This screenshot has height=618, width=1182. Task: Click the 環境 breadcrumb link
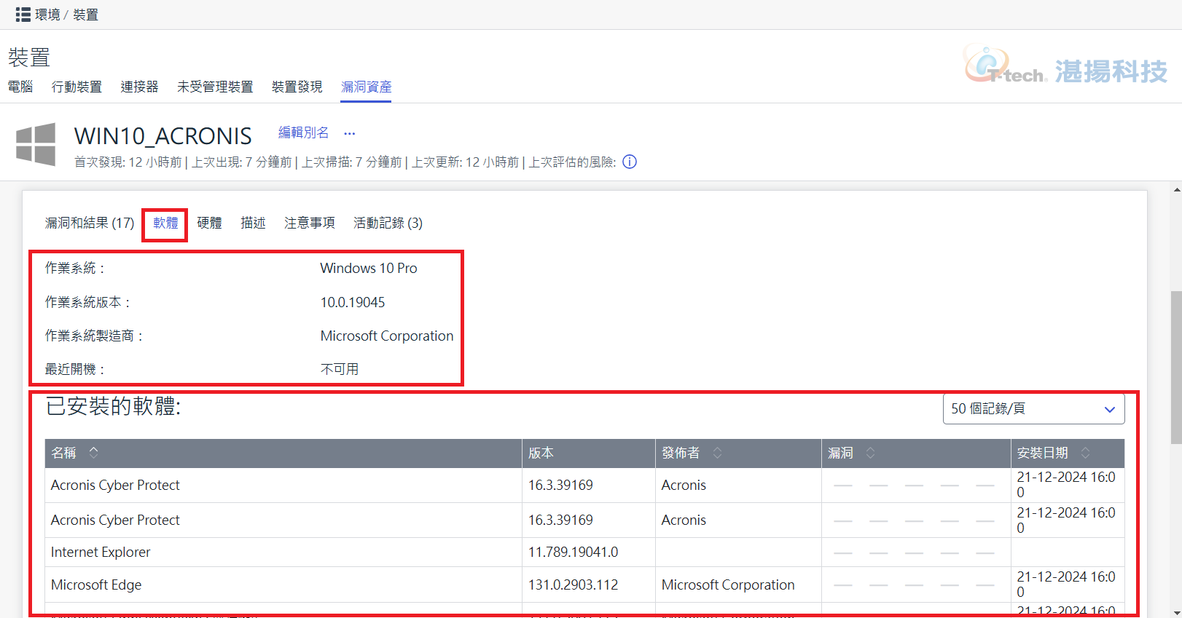[47, 15]
